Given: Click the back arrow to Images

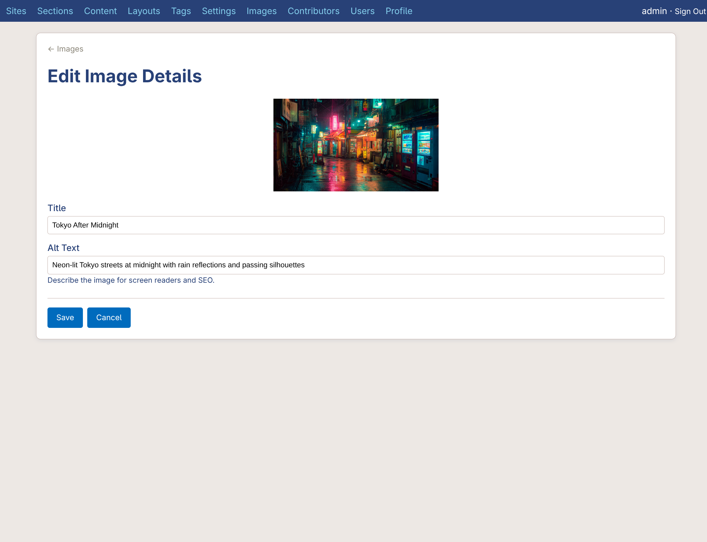Looking at the screenshot, I should coord(51,49).
